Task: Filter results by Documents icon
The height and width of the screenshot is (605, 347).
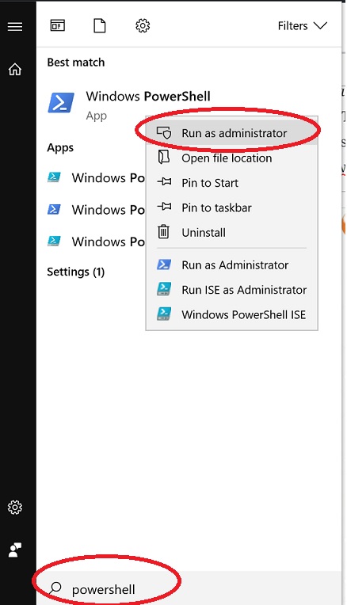Action: click(100, 26)
